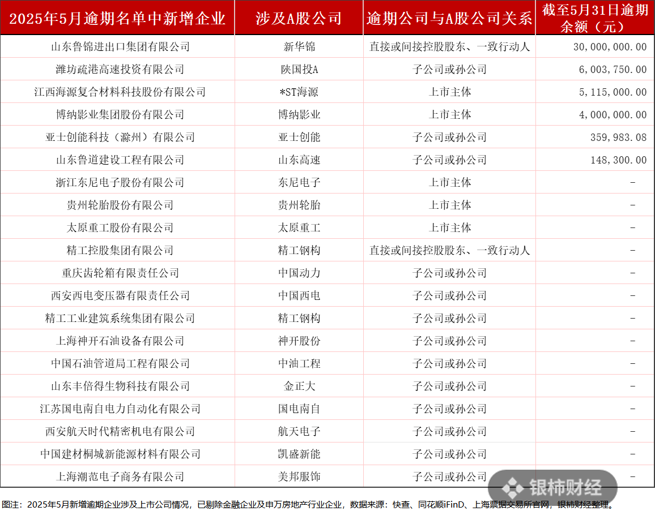This screenshot has height=524, width=655.
Task: Select the 中国动力 cell
Action: tap(299, 273)
